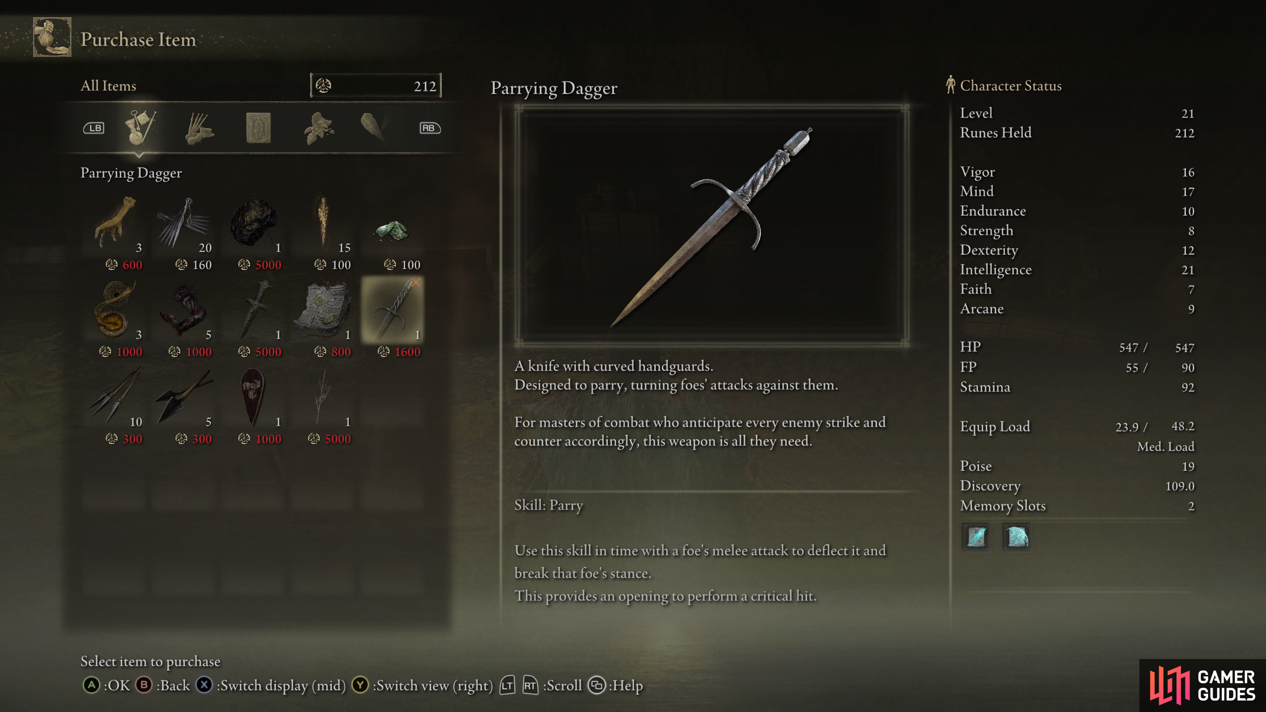1266x712 pixels.
Task: Pick the golden coiled talisman costing 1000
Action: point(117,318)
